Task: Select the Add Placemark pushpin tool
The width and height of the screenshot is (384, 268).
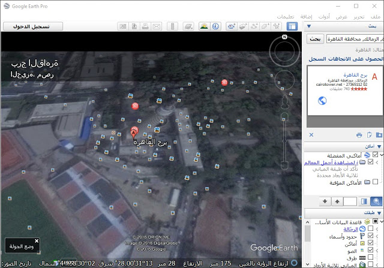Action: click(277, 26)
